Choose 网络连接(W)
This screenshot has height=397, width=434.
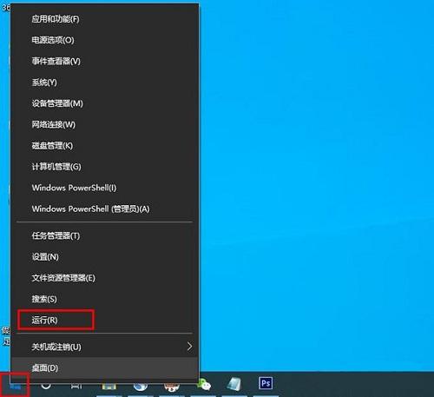click(105, 124)
